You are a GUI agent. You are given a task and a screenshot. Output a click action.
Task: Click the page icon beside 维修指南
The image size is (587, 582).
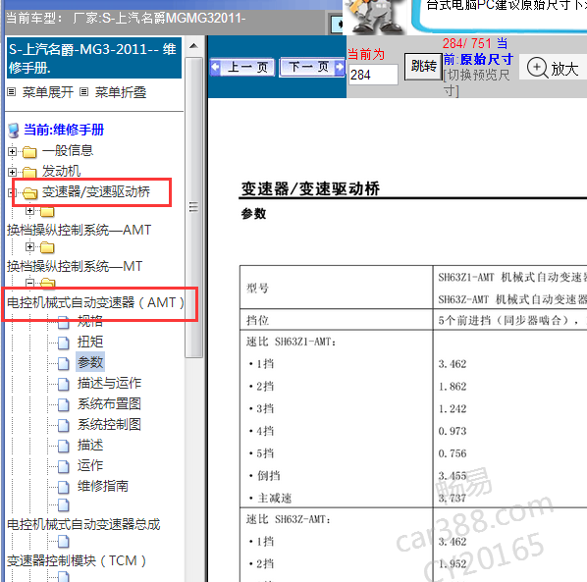(x=64, y=487)
